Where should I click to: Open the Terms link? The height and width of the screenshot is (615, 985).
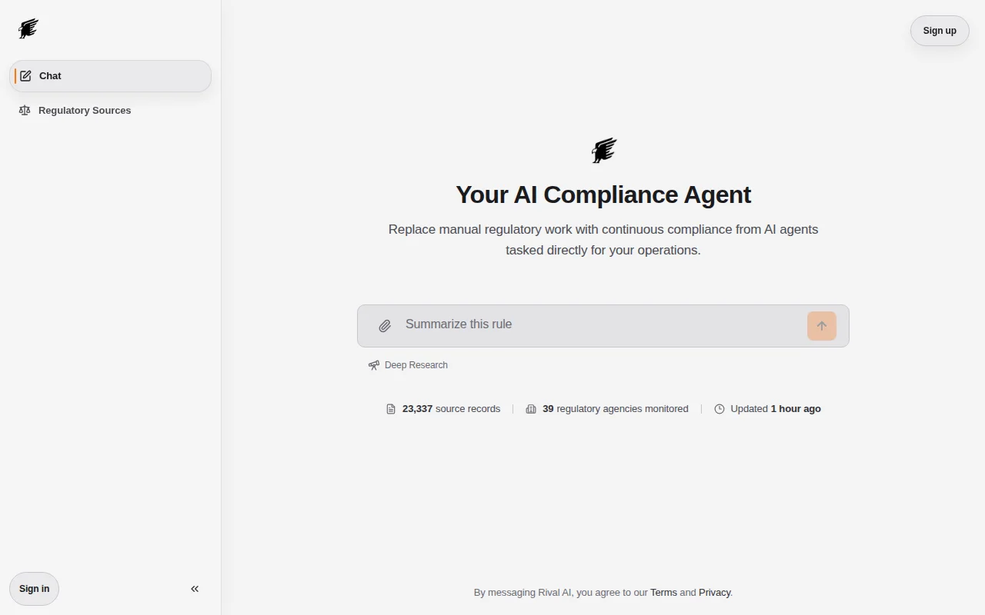pyautogui.click(x=663, y=593)
